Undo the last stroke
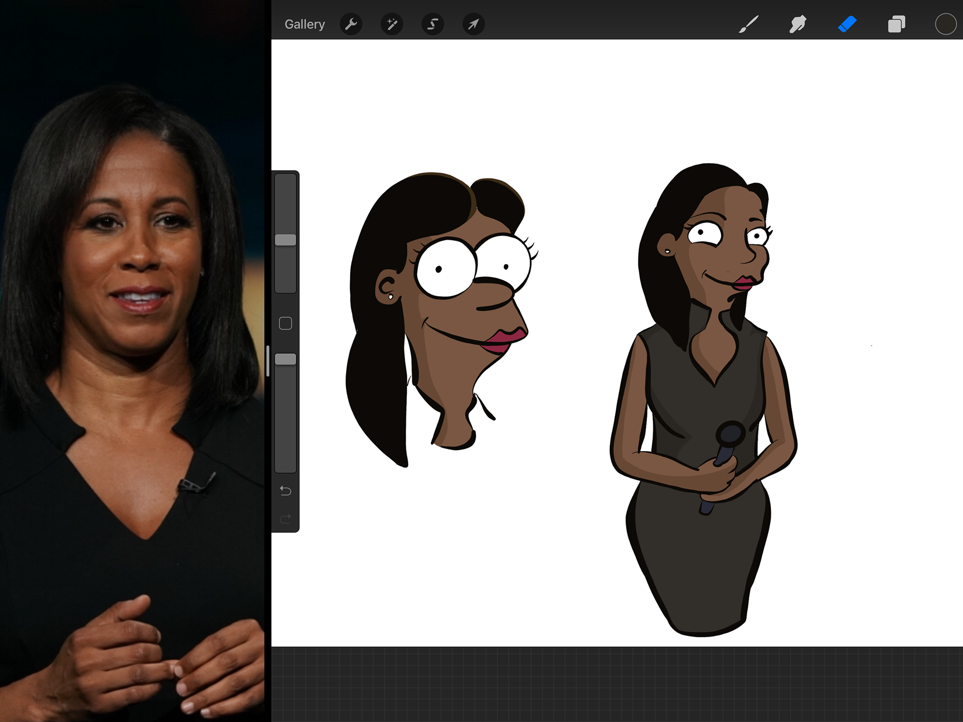Screen dimensions: 963x722 tap(285, 491)
